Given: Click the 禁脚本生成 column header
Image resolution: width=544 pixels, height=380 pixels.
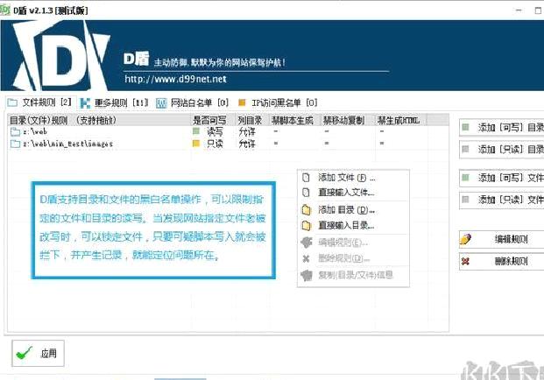Looking at the screenshot, I should coord(295,120).
